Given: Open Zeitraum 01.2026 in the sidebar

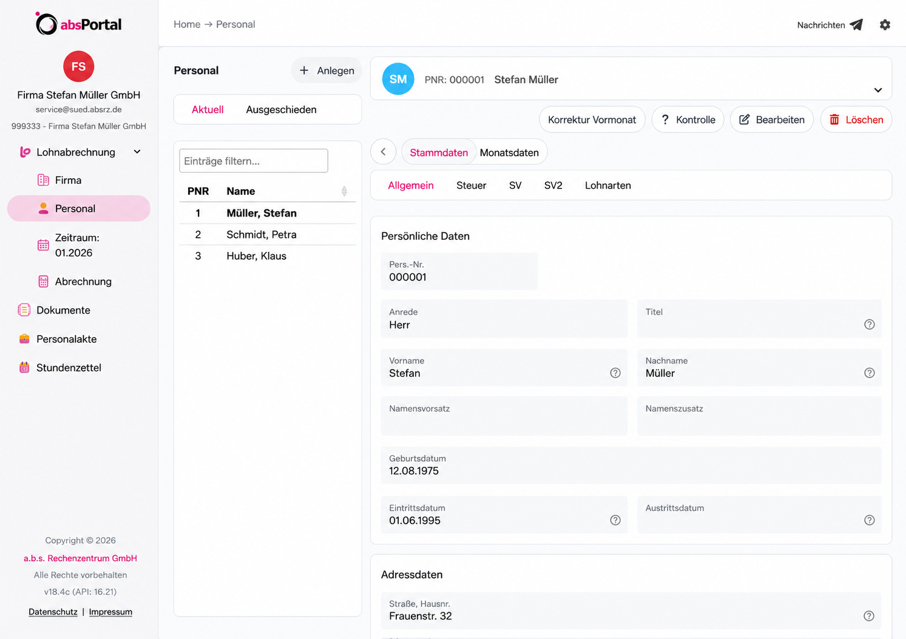Looking at the screenshot, I should point(77,245).
